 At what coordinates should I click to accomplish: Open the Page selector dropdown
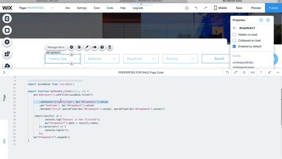click(x=37, y=8)
